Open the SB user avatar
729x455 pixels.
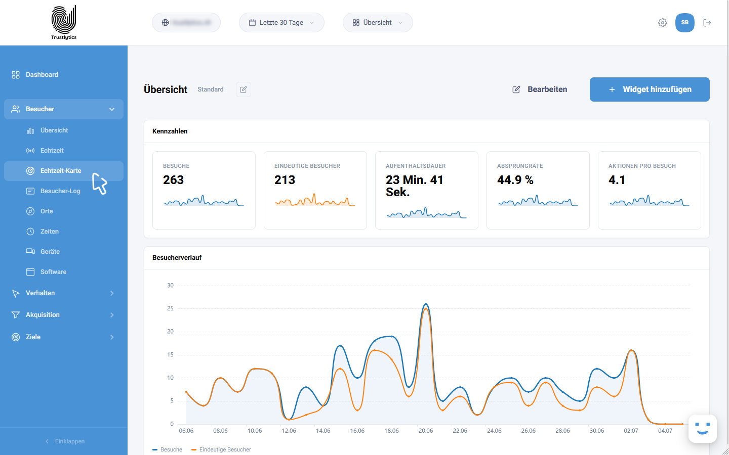(x=685, y=23)
